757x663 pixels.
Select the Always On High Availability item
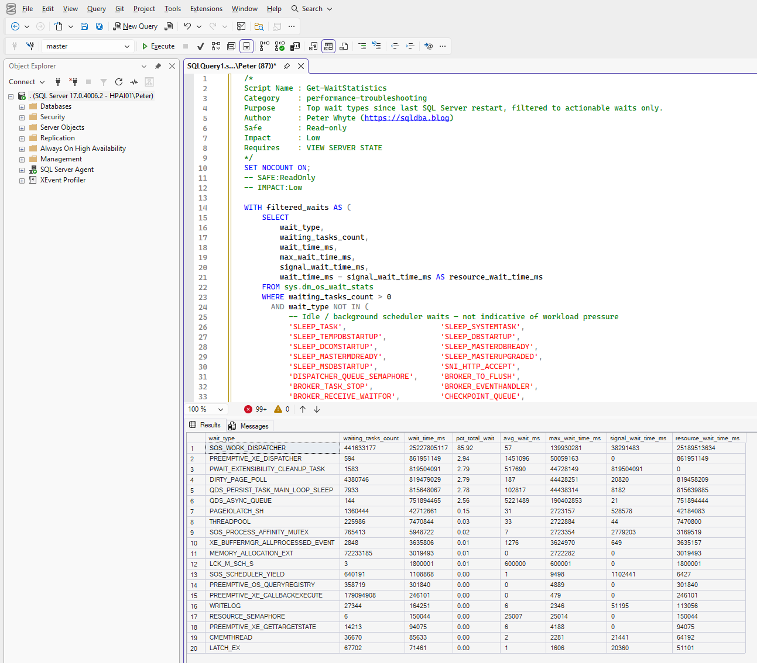(83, 149)
